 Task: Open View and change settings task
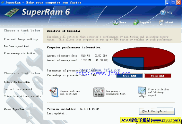pos(21,39)
